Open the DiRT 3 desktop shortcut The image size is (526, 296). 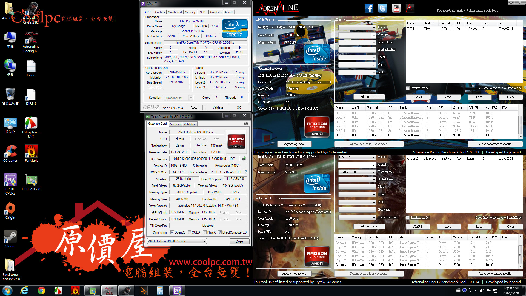click(x=31, y=97)
